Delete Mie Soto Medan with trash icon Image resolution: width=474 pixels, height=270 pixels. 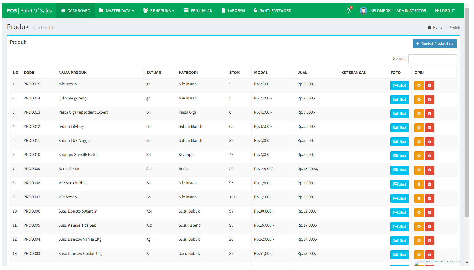[429, 184]
